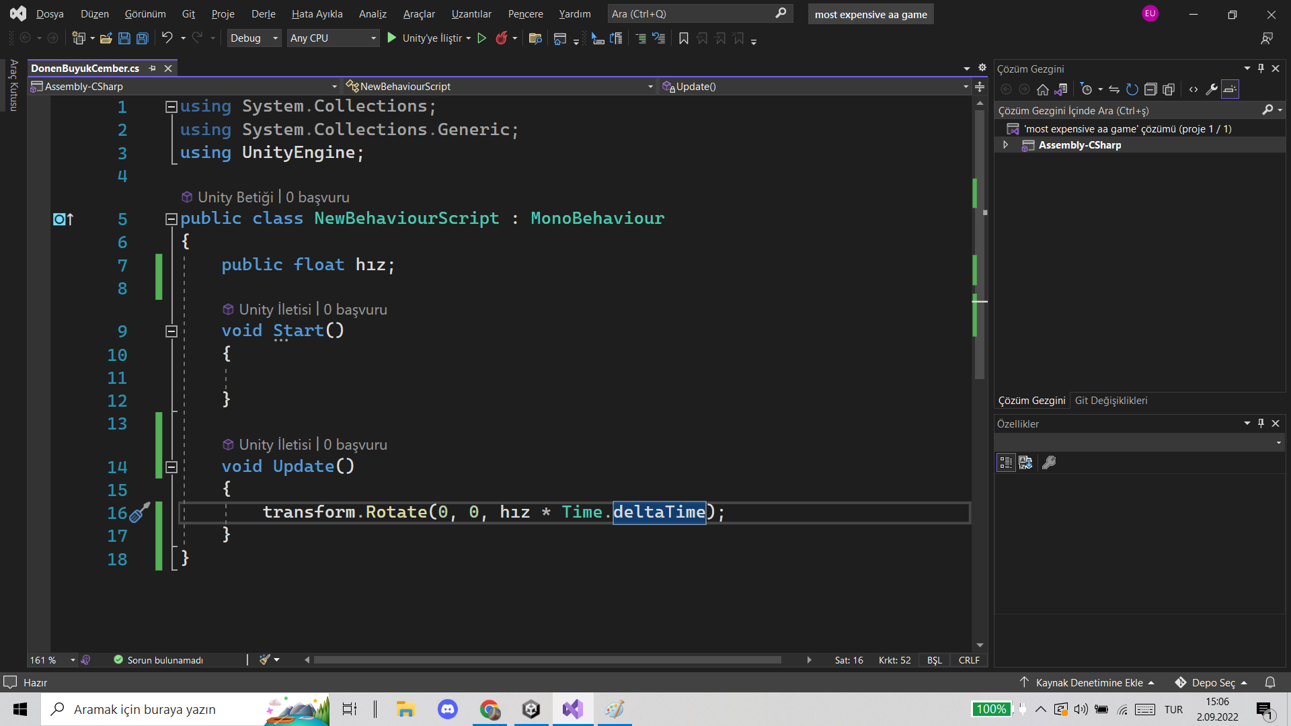The height and width of the screenshot is (726, 1291).
Task: Click the Save All toolbar icon
Action: coord(143,38)
